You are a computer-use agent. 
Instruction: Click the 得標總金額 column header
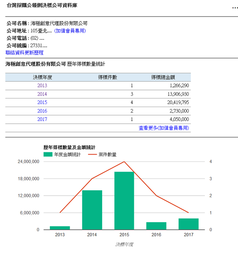pyautogui.click(x=163, y=77)
